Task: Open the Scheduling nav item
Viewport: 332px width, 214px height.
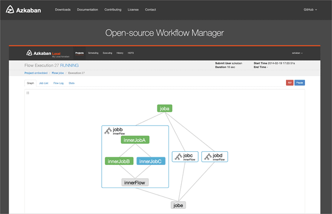Action: (93, 53)
